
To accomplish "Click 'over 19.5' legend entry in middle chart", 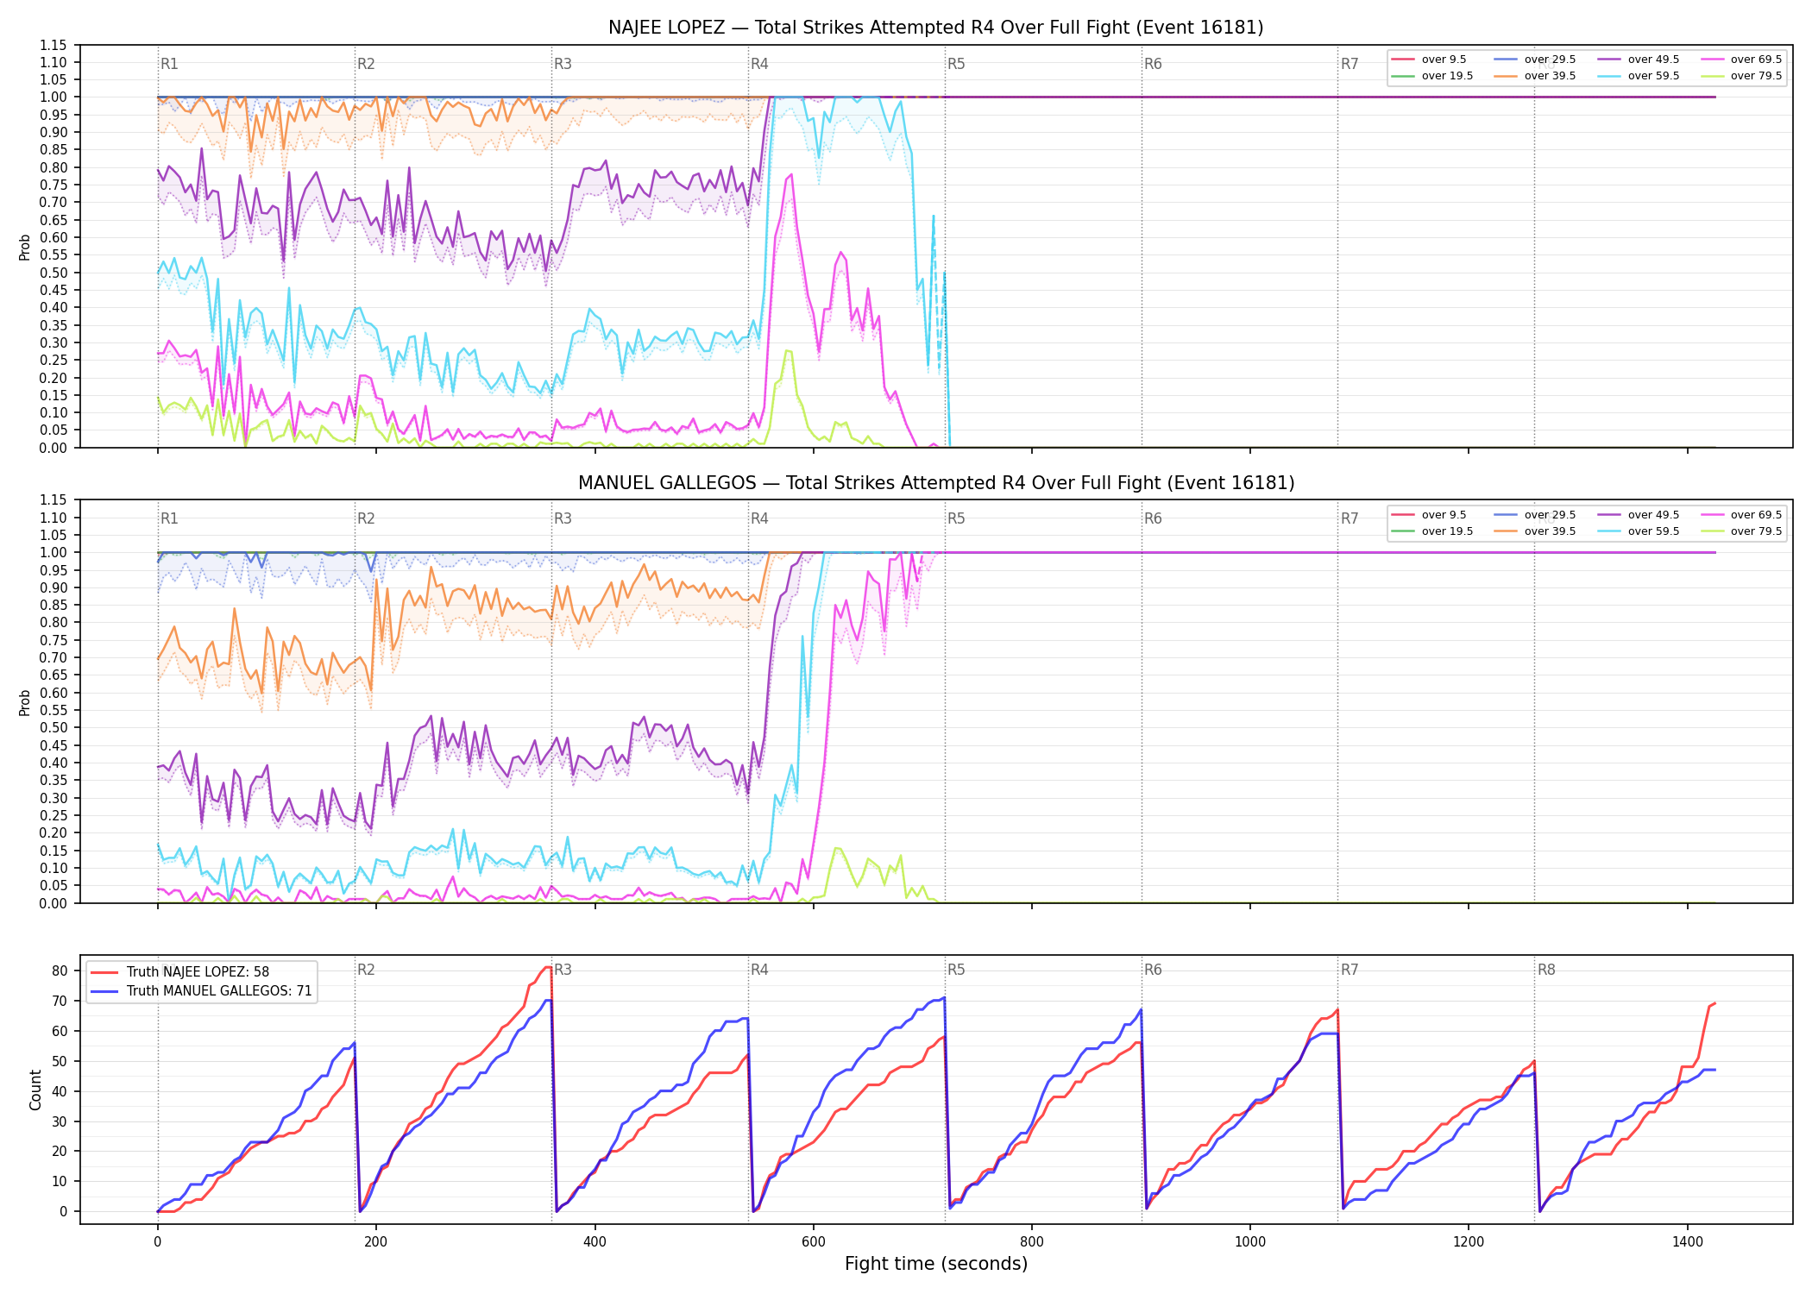I will (x=1432, y=531).
